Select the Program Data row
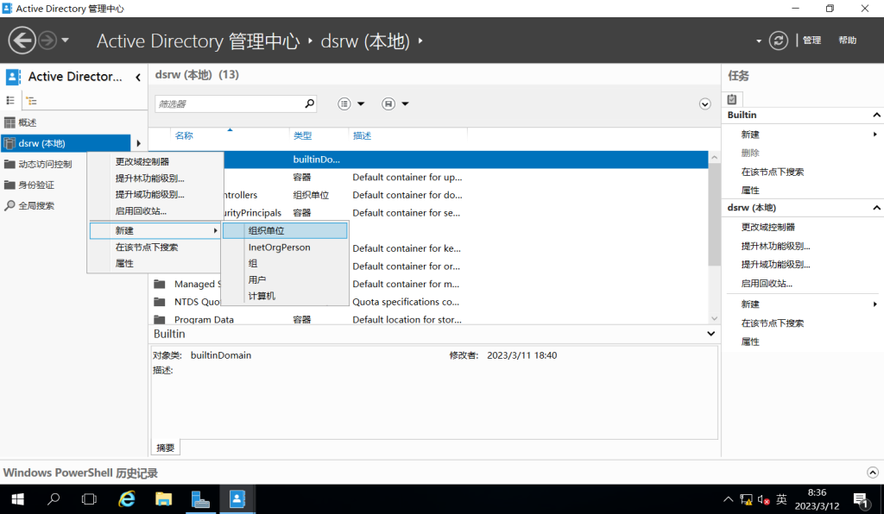884x514 pixels. pyautogui.click(x=428, y=319)
